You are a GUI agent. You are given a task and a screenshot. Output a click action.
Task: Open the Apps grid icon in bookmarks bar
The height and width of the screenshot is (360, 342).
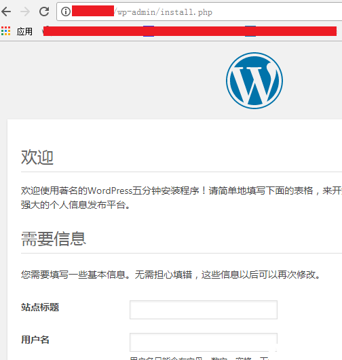coord(5,31)
